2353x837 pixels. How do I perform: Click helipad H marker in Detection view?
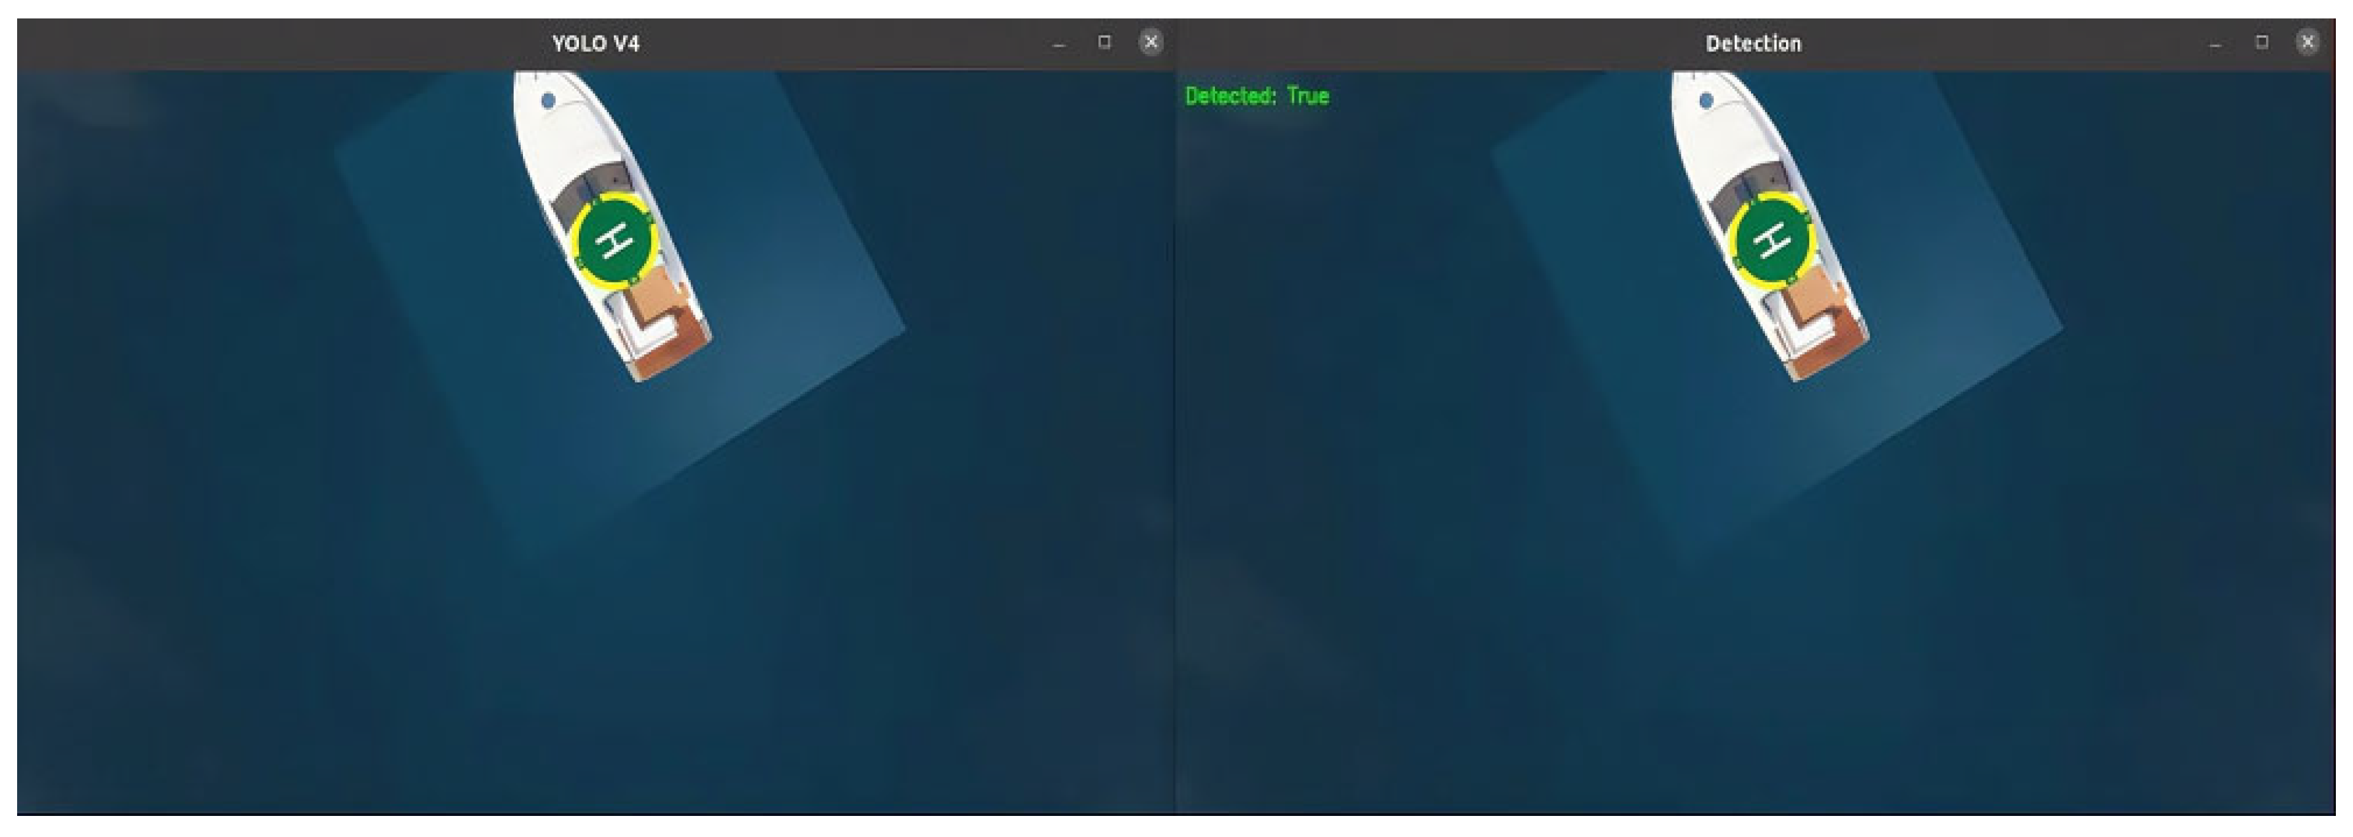1773,241
